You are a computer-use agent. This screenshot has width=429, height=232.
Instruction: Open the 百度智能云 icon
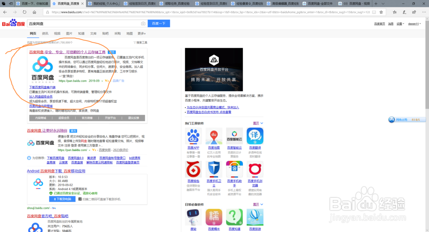tap(234, 136)
